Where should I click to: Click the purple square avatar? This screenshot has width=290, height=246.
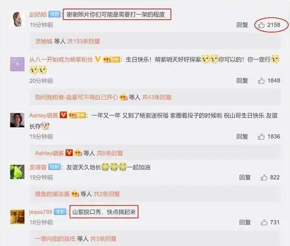coord(17,64)
